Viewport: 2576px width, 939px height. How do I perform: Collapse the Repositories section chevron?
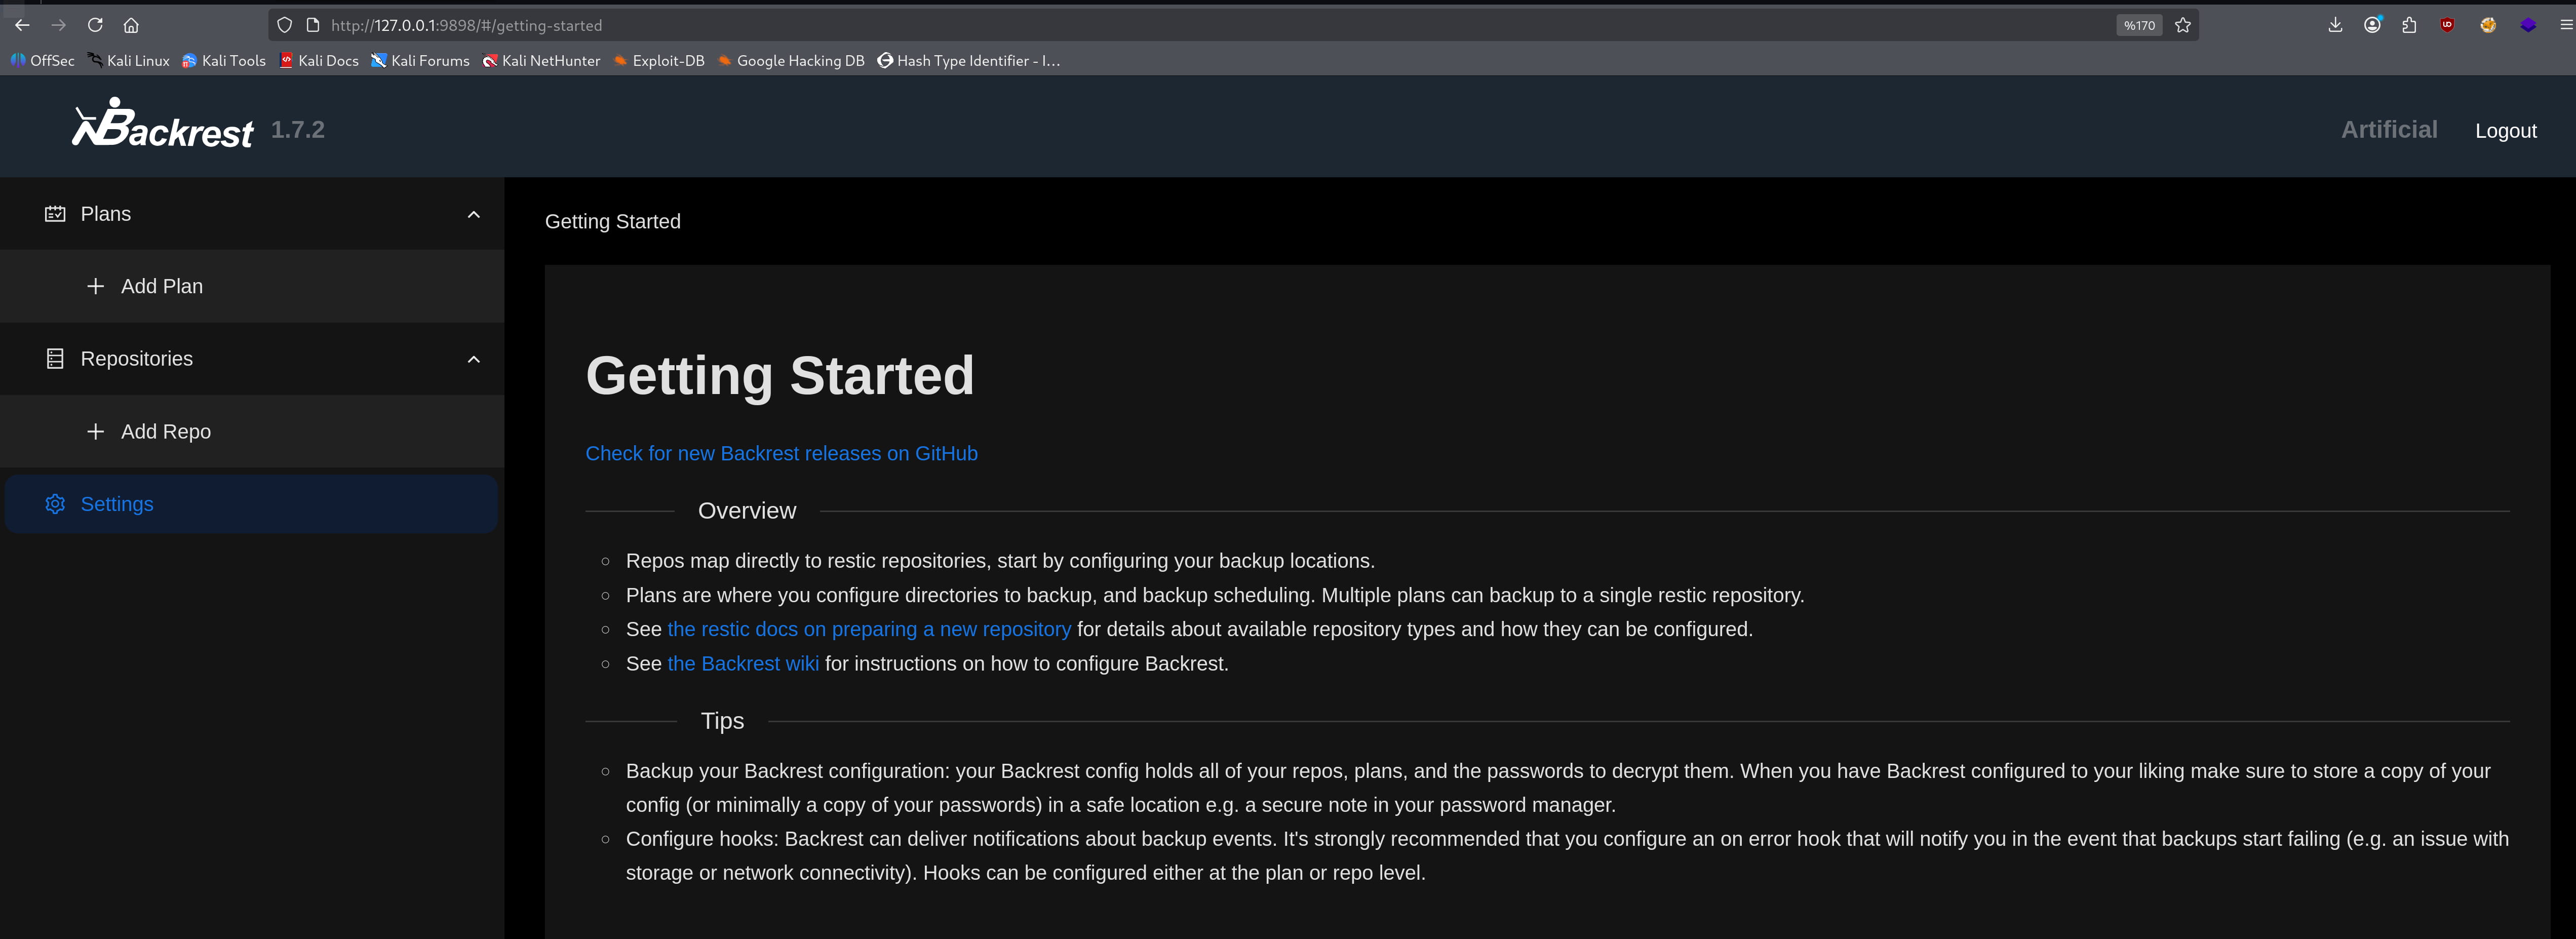[x=474, y=359]
